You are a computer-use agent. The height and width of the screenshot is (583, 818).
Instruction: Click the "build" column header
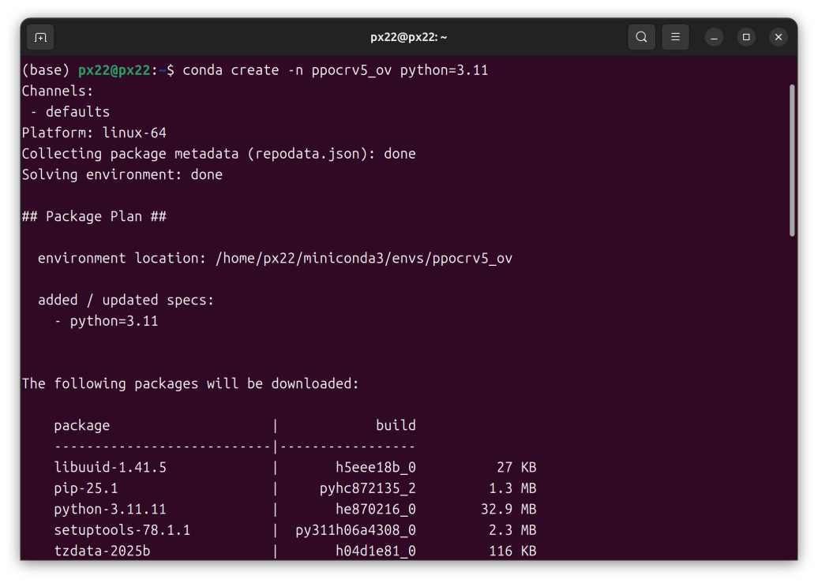(x=396, y=425)
